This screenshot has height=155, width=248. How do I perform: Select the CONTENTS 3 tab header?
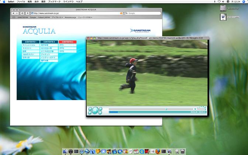click(67, 42)
